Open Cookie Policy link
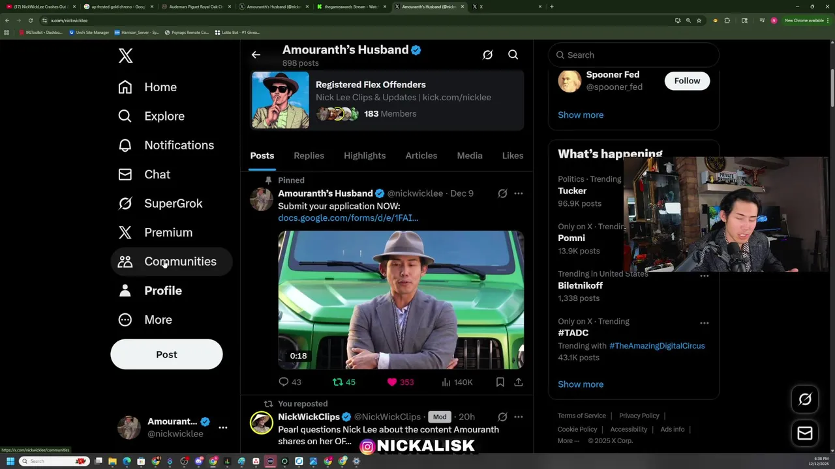835x469 pixels. 577,429
